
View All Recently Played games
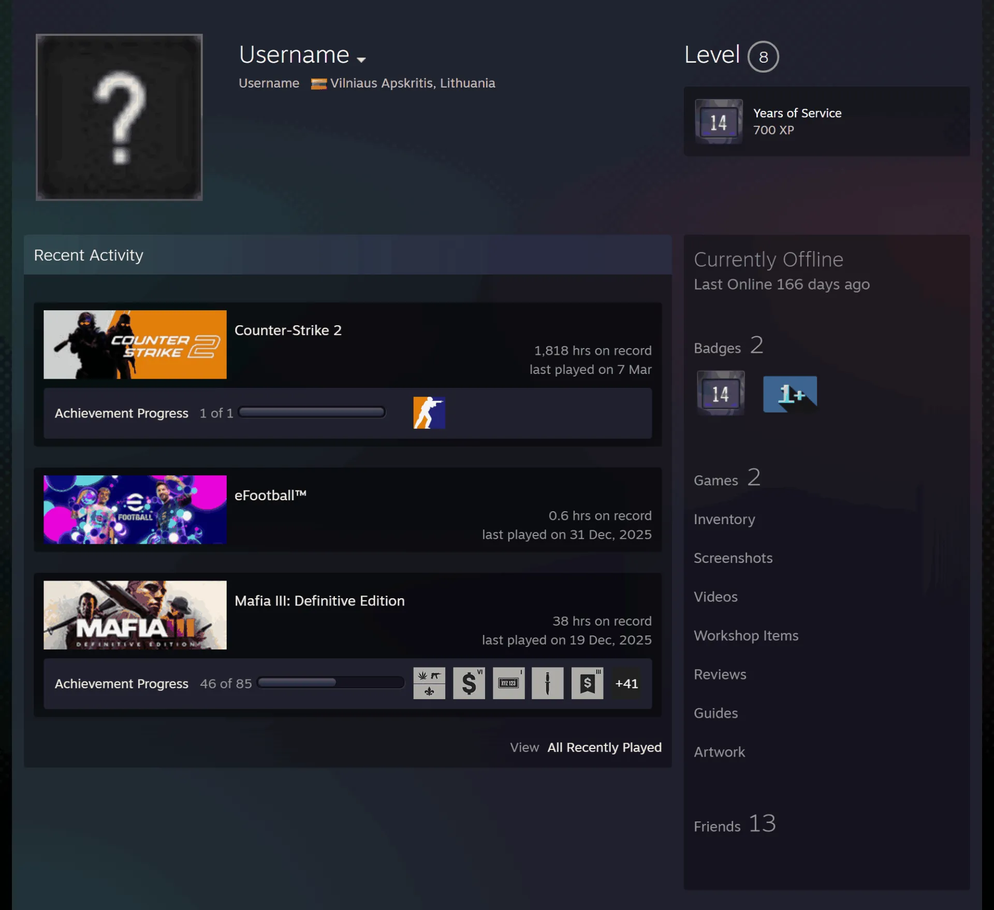604,747
